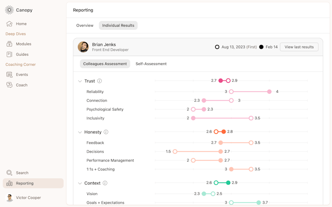Click the Reporting bar chart icon
The height and width of the screenshot is (207, 332).
[9, 184]
